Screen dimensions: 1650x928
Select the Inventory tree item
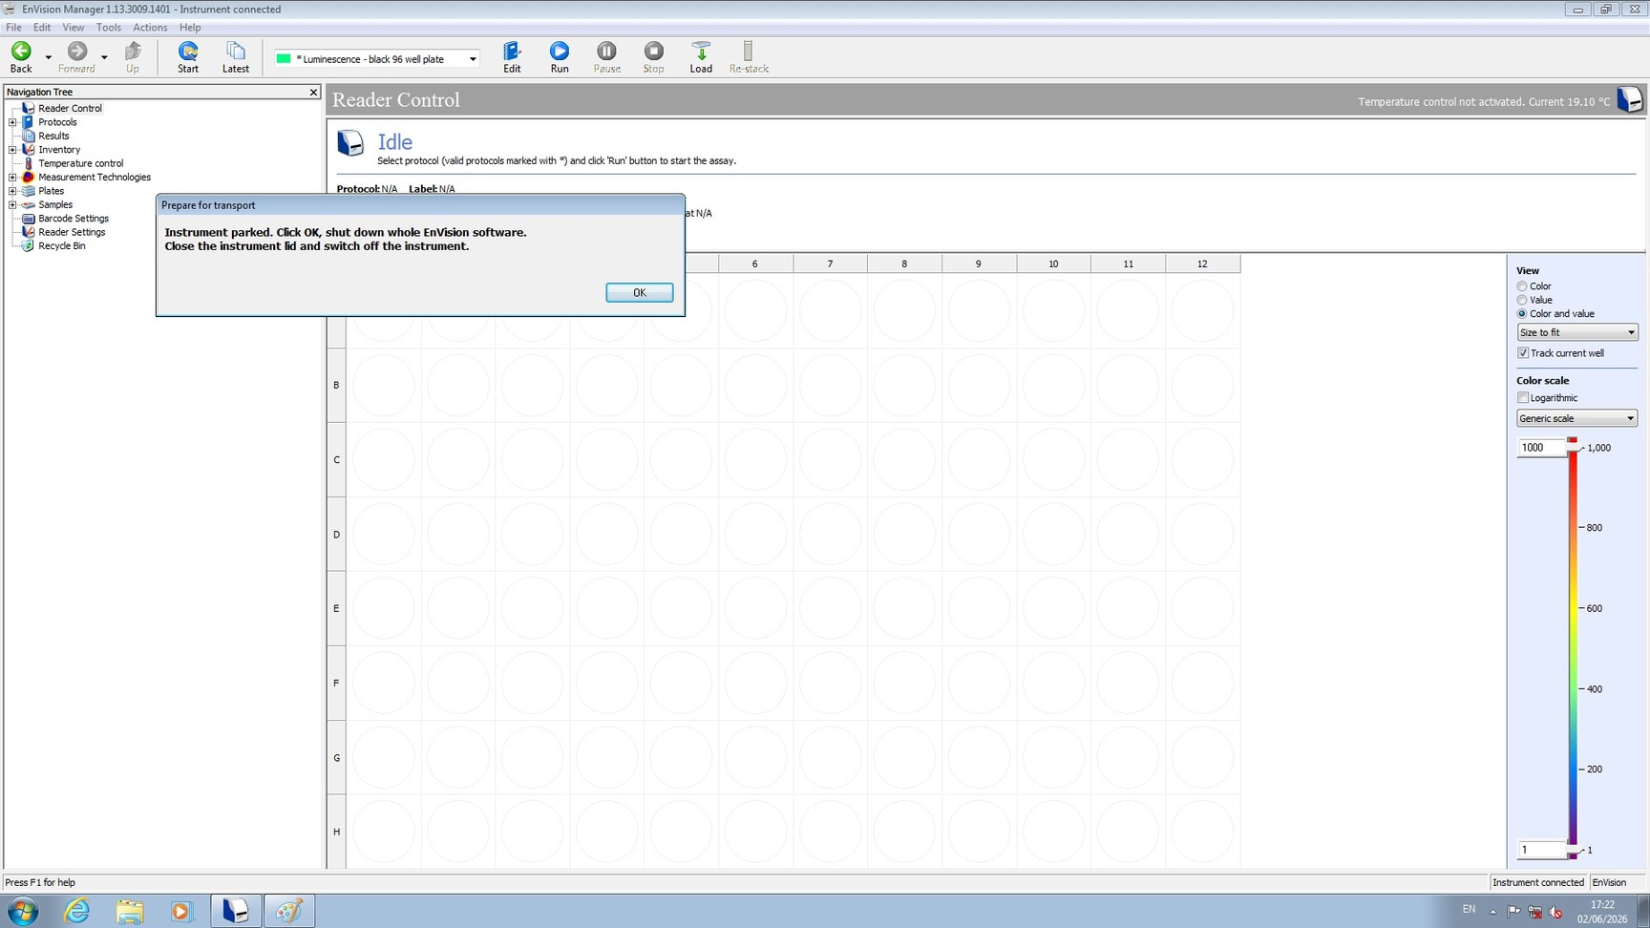point(59,150)
